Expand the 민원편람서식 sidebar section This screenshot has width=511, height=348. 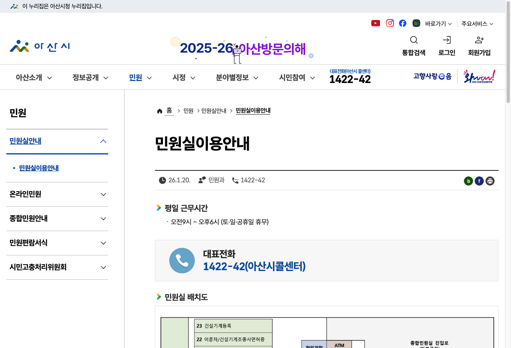tap(57, 243)
